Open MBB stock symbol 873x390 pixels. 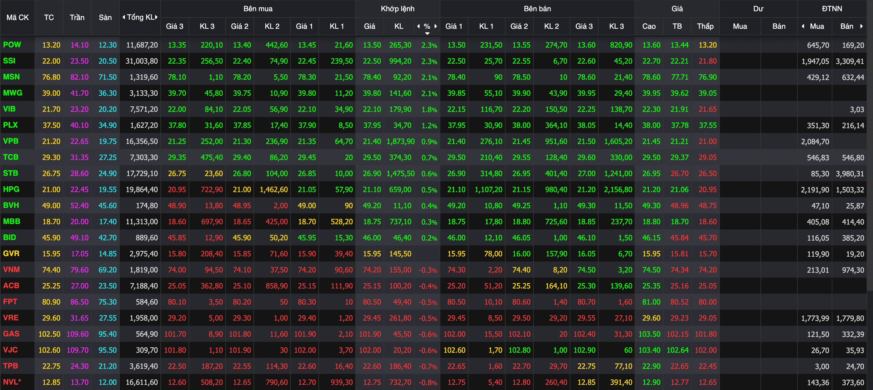coord(12,221)
